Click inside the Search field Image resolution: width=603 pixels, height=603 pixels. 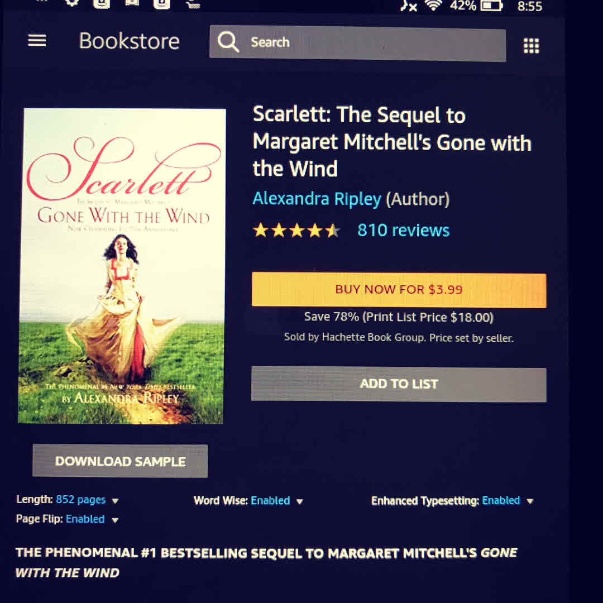coord(358,43)
